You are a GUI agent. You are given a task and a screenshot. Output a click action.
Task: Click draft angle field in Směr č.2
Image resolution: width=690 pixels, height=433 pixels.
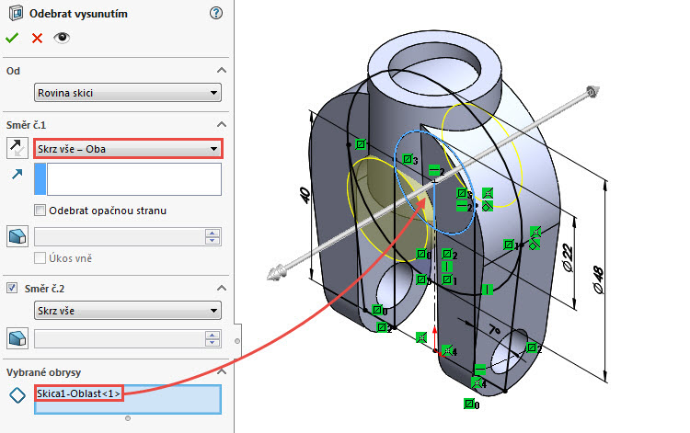coord(119,339)
